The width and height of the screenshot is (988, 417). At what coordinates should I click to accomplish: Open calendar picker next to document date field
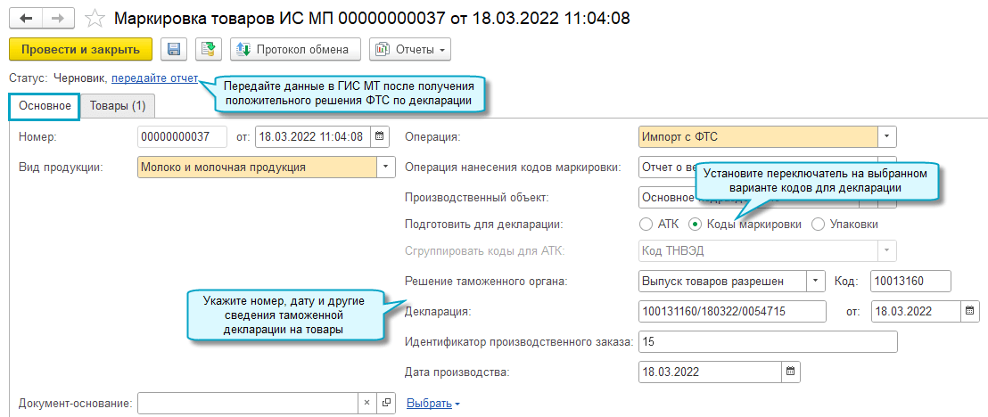(x=380, y=136)
